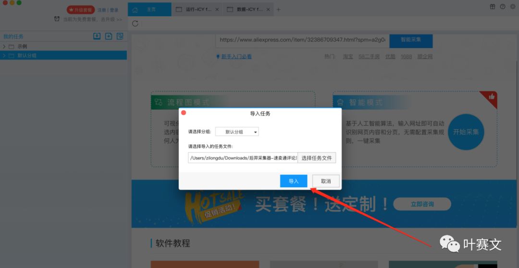The width and height of the screenshot is (519, 268).
Task: Click the 流程图模式 header
Action: pos(188,102)
